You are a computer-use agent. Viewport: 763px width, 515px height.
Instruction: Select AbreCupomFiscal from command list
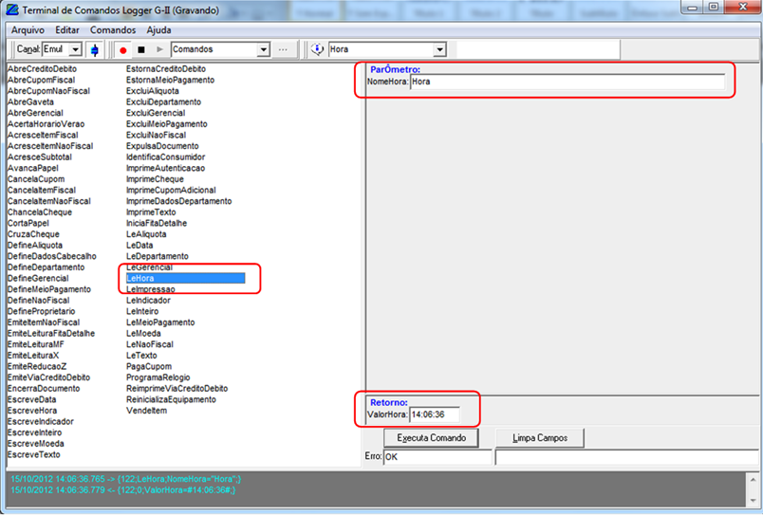tap(44, 81)
